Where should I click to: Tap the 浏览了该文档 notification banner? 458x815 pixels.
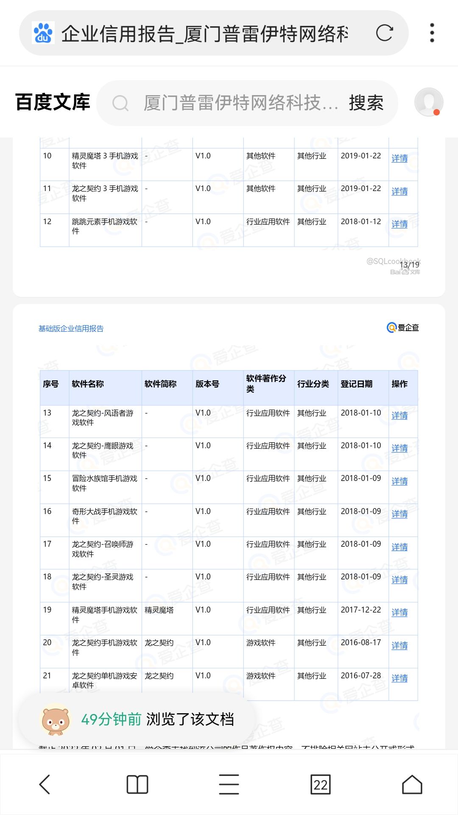(137, 719)
